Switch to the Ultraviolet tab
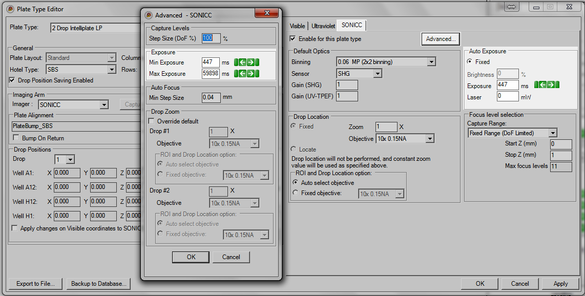This screenshot has width=585, height=296. (x=323, y=26)
